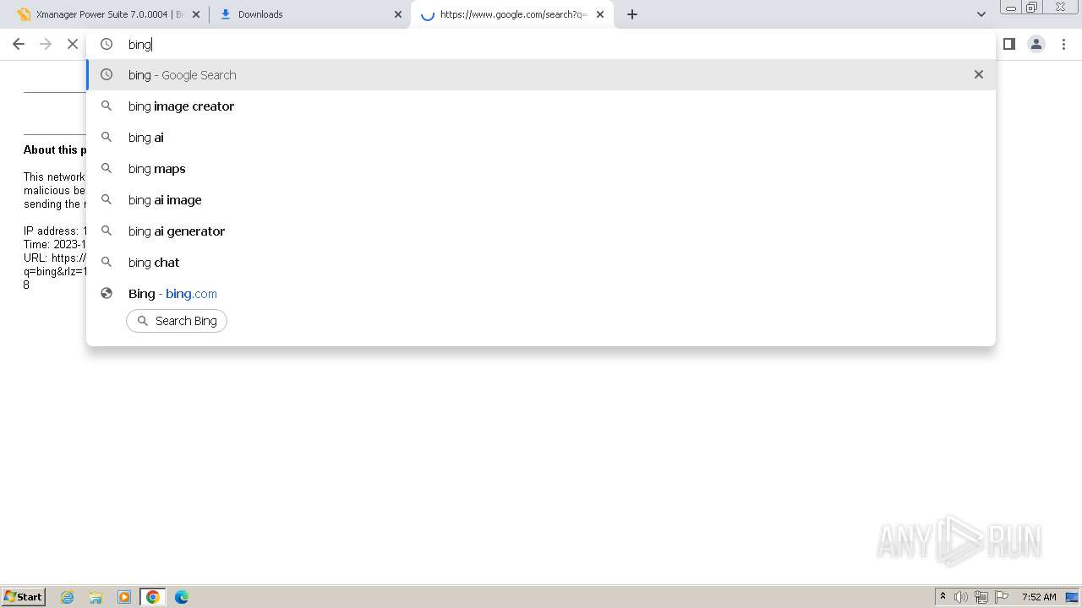Open Action Center flag tray icon
The height and width of the screenshot is (608, 1082).
point(1002,597)
